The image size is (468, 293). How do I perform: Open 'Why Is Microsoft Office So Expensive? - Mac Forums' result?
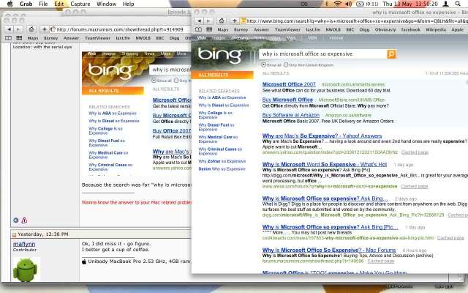pos(329,250)
